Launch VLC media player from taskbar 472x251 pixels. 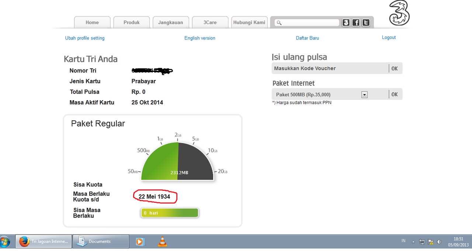tap(162, 242)
